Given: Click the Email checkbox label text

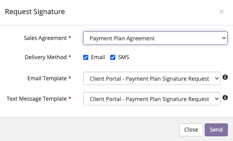Looking at the screenshot, I should pos(98,57).
